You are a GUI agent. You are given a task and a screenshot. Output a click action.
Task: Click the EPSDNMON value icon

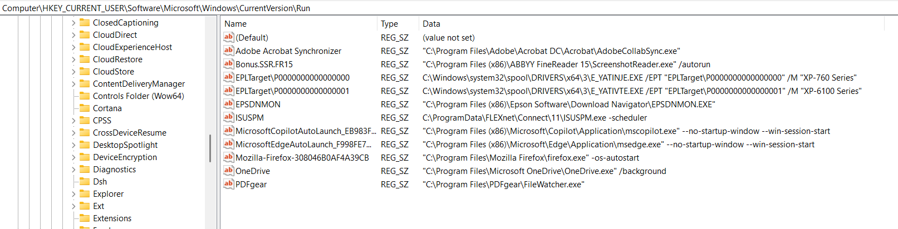click(229, 104)
